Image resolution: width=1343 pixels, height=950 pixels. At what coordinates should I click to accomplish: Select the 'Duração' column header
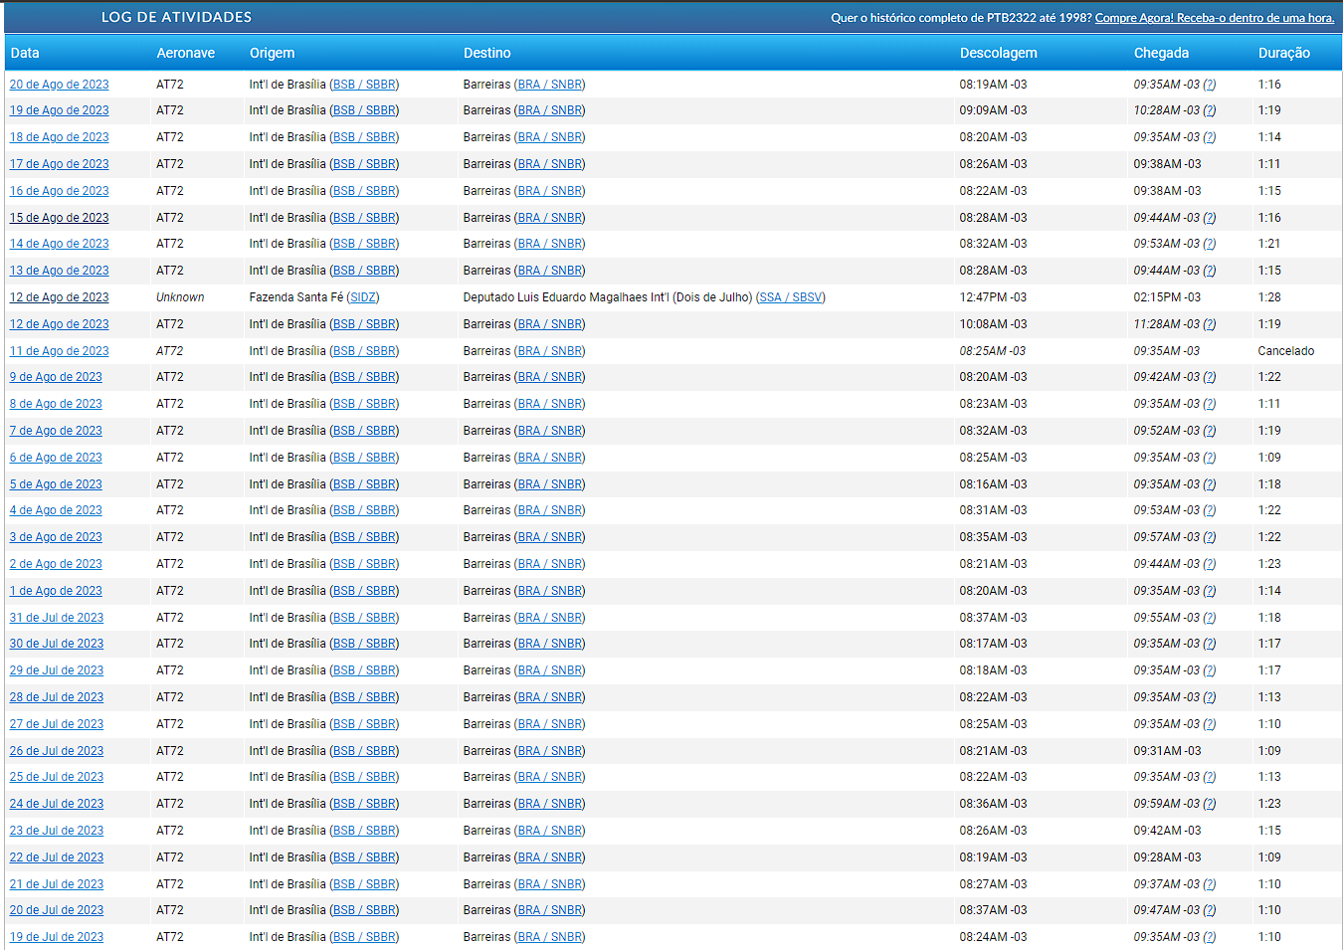pyautogui.click(x=1284, y=53)
